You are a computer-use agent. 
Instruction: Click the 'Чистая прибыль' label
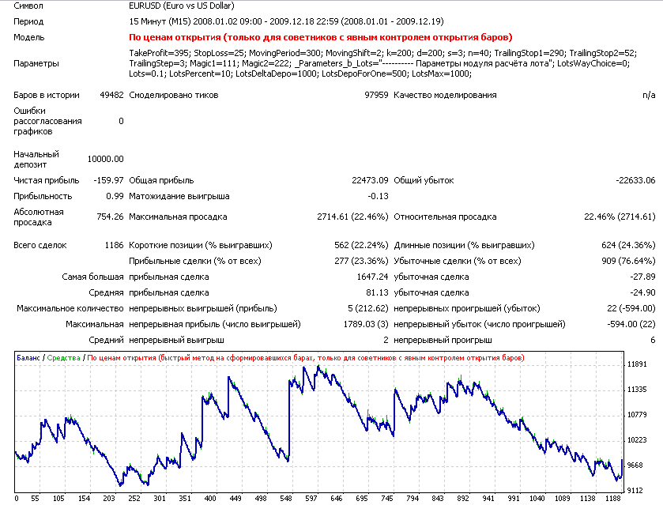point(47,181)
